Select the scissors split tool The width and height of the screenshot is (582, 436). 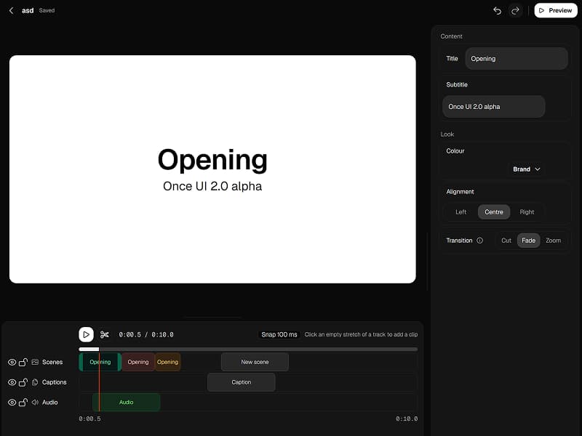[x=105, y=335]
